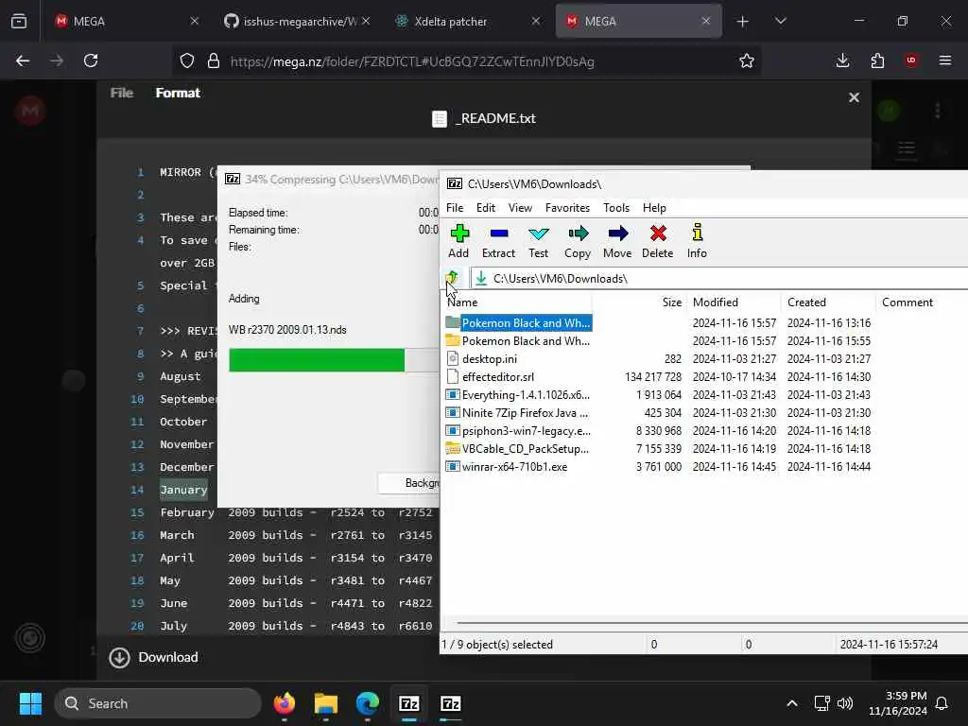The image size is (968, 726).
Task: Open the Edit menu in 7-Zip
Action: (486, 207)
